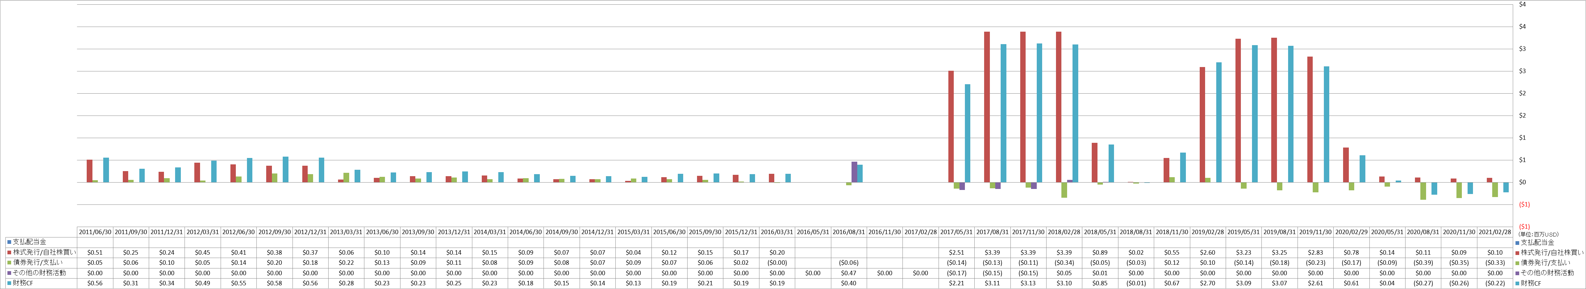Click the blue 財務CF bar for 2011/06/30

[106, 170]
